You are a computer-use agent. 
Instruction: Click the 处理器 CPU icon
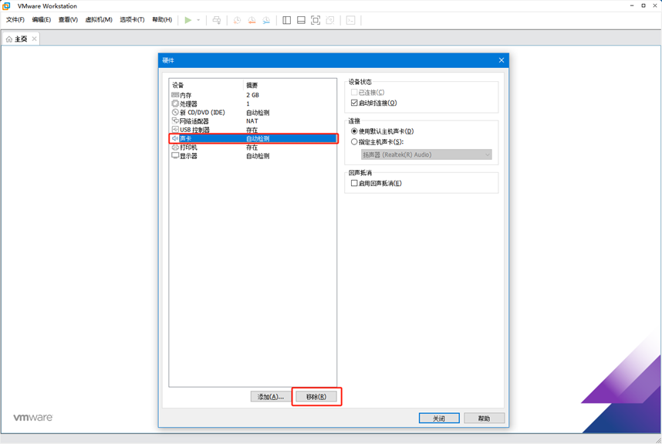coord(175,103)
